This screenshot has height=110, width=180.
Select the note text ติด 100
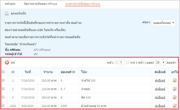[86, 97]
